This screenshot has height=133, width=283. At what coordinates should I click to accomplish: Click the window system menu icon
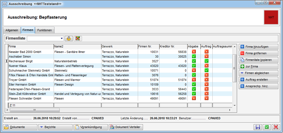(x=5, y=4)
